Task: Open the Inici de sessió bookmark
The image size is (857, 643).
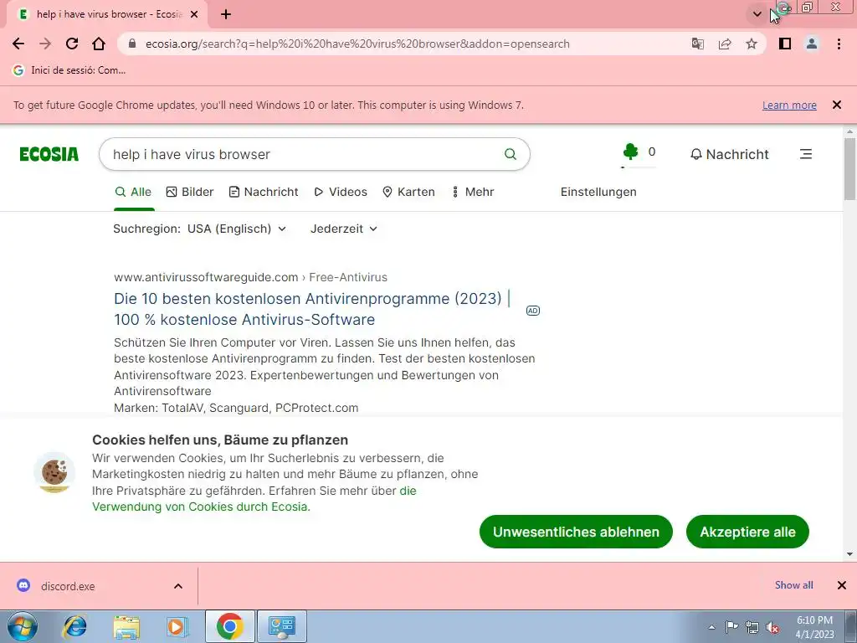Action: 69,70
